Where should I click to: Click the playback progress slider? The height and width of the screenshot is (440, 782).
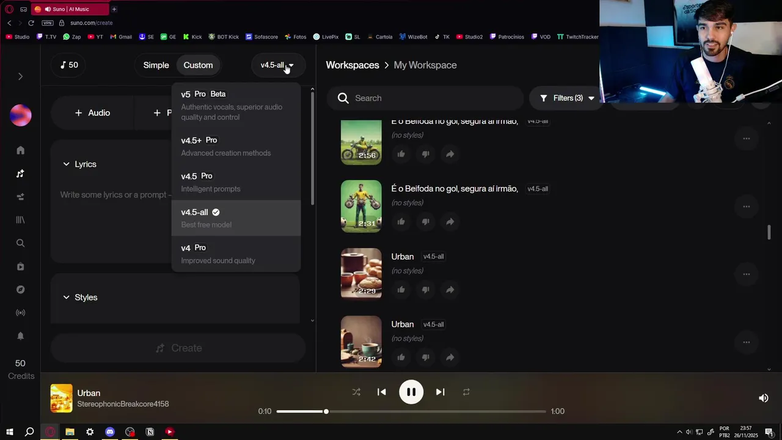pyautogui.click(x=411, y=411)
